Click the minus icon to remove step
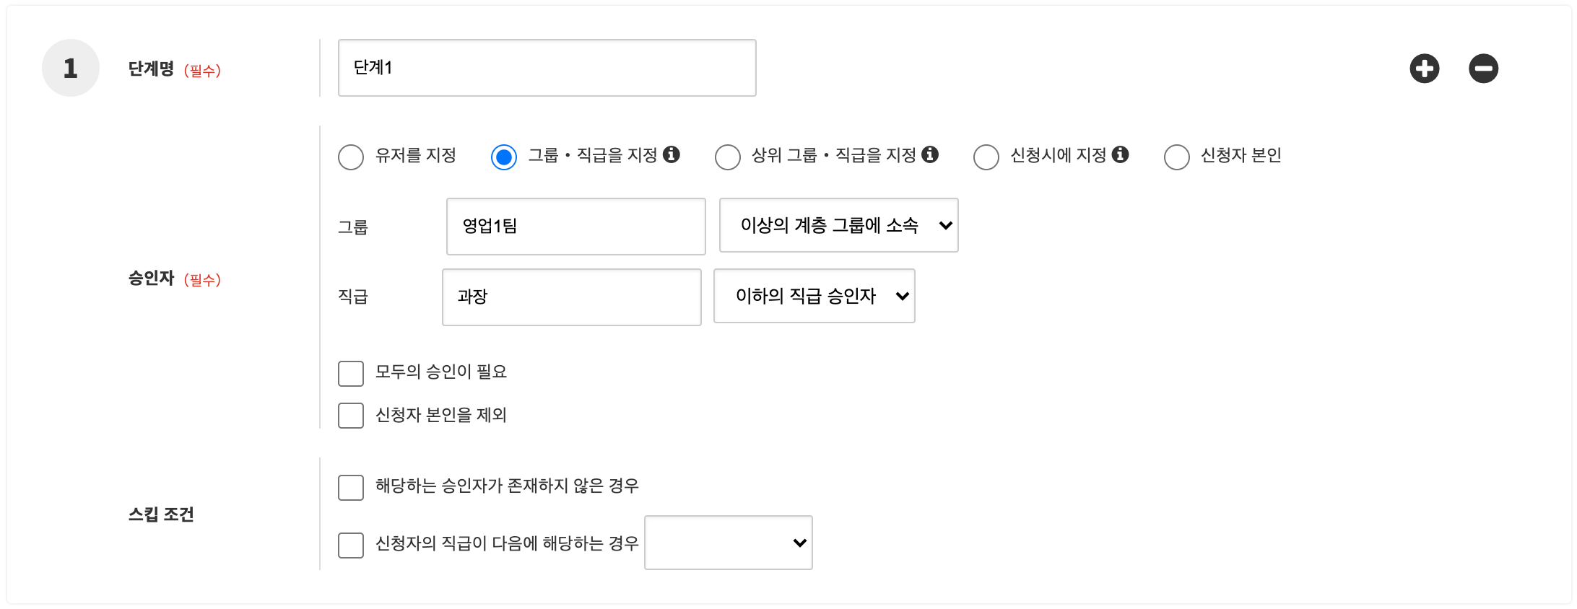The width and height of the screenshot is (1577, 609). (1483, 69)
